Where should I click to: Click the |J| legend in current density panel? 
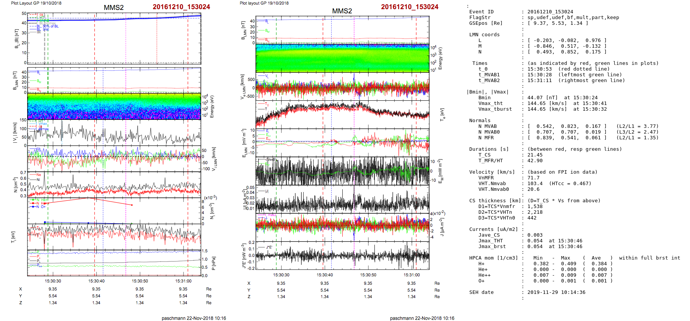tap(267, 191)
